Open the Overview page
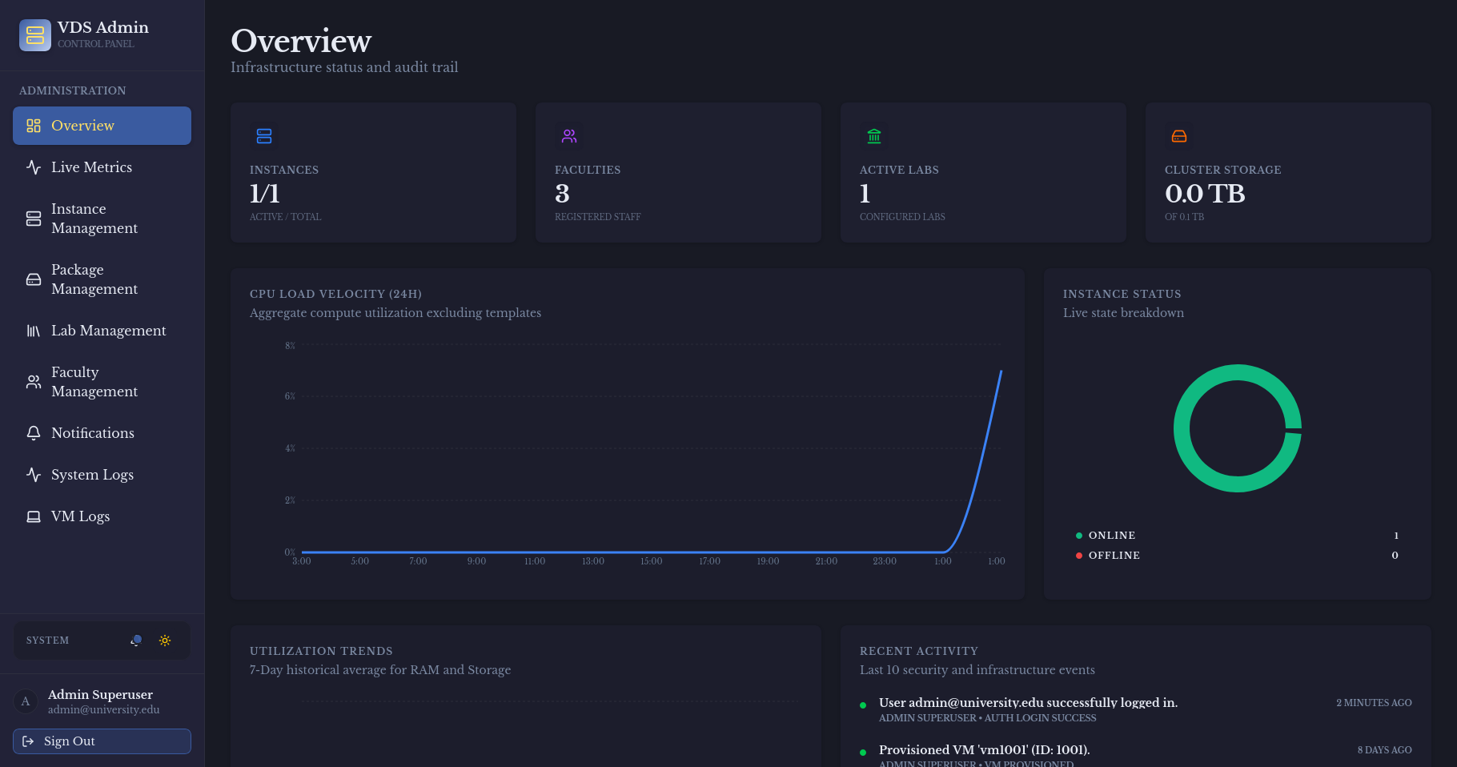The image size is (1457, 767). (102, 126)
